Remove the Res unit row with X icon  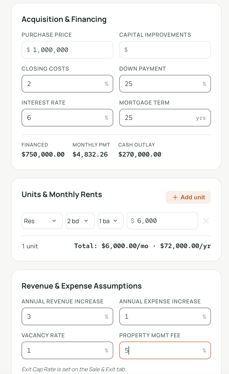click(x=206, y=221)
